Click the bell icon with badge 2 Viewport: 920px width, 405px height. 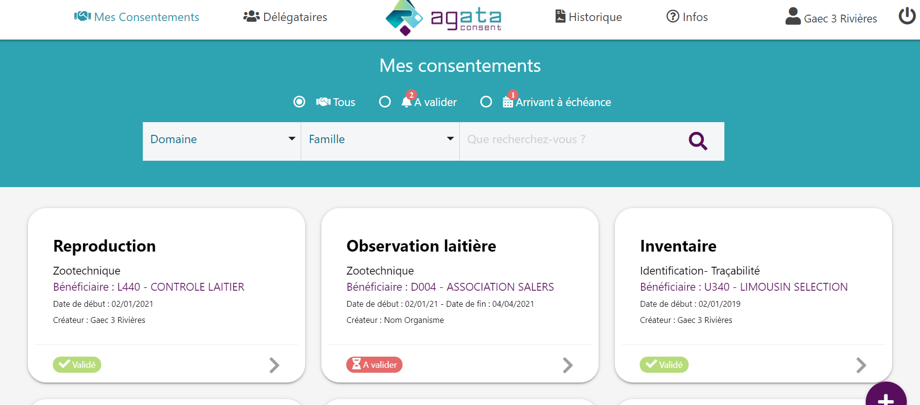[406, 101]
